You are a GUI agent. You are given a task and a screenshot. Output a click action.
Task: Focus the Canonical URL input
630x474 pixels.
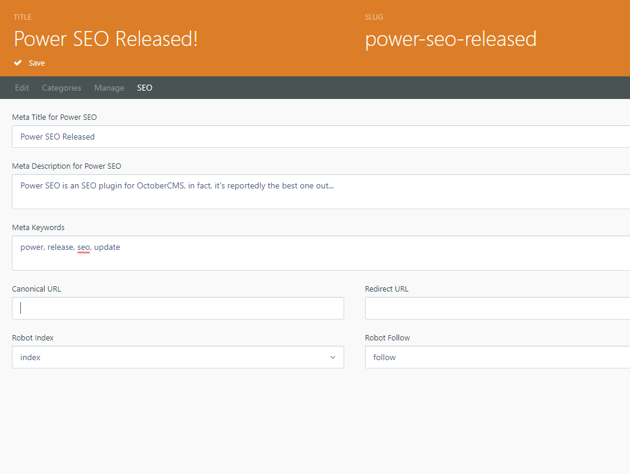[178, 308]
